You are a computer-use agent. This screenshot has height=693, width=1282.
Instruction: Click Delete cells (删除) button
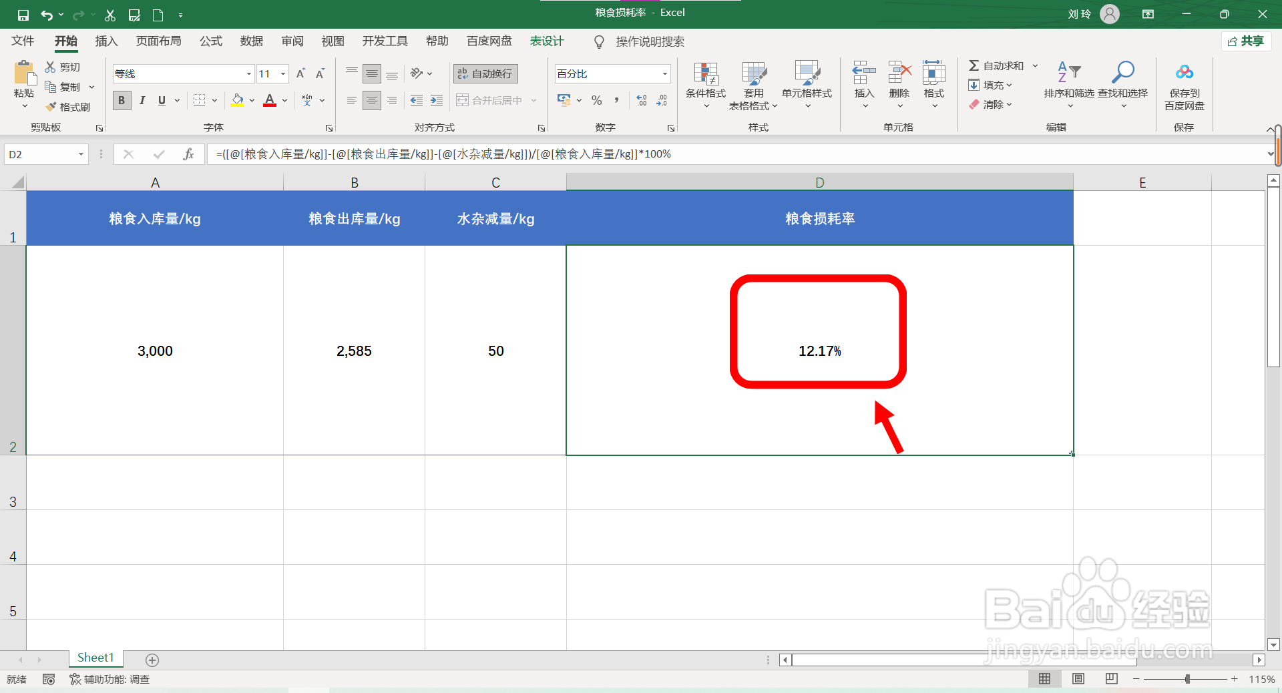pos(899,85)
